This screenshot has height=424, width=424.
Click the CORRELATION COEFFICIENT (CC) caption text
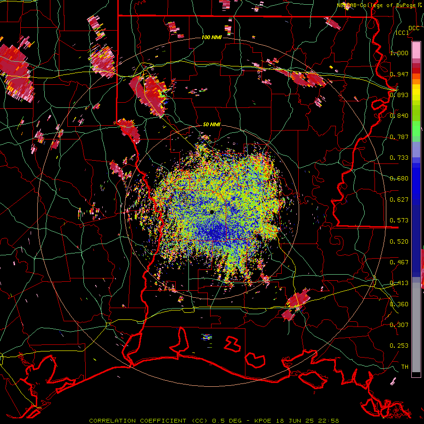pos(148,421)
